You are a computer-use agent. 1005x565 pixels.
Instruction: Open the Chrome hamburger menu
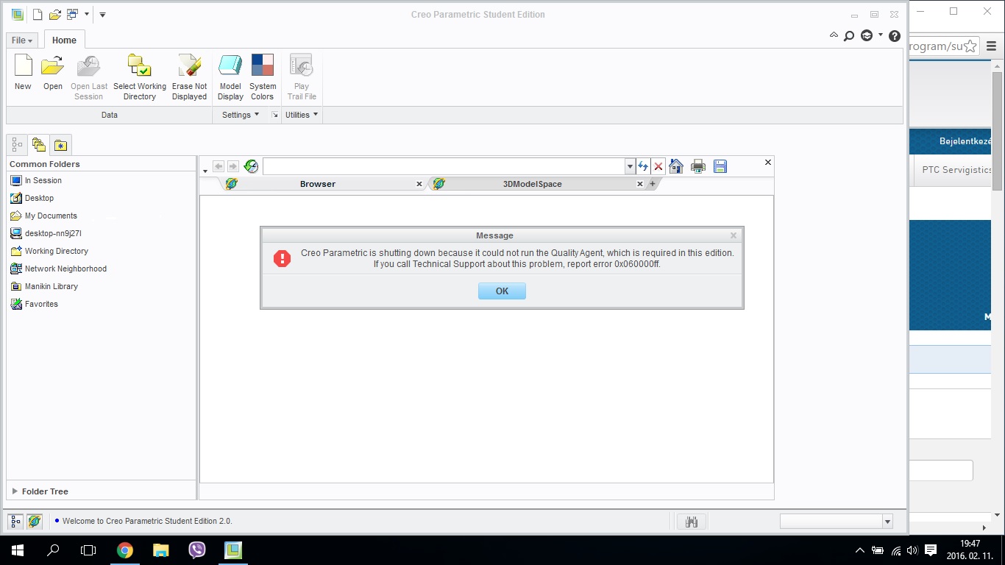[x=991, y=46]
